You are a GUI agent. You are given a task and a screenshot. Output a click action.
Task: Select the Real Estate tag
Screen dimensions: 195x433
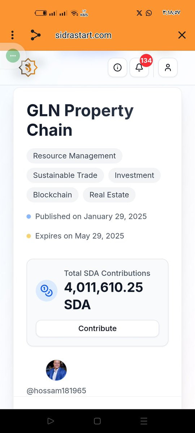click(109, 195)
